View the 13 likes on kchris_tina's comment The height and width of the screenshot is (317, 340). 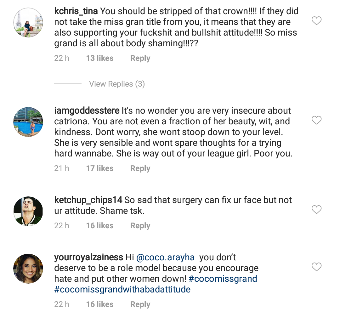point(100,58)
